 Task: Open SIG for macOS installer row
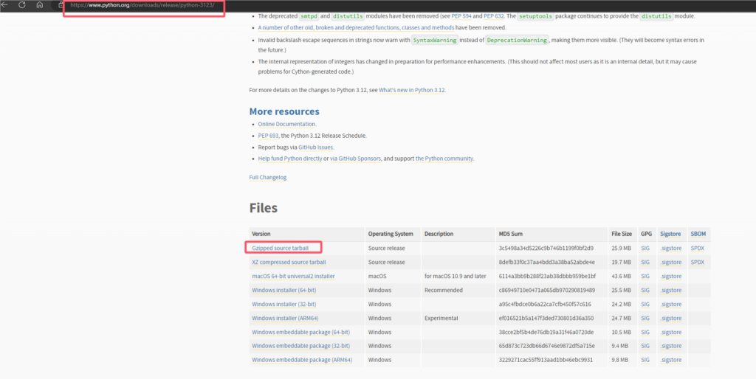click(x=645, y=276)
